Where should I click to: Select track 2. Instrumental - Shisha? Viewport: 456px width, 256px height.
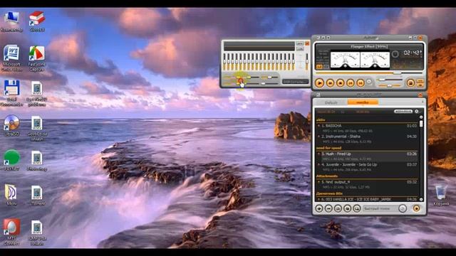[368, 139]
